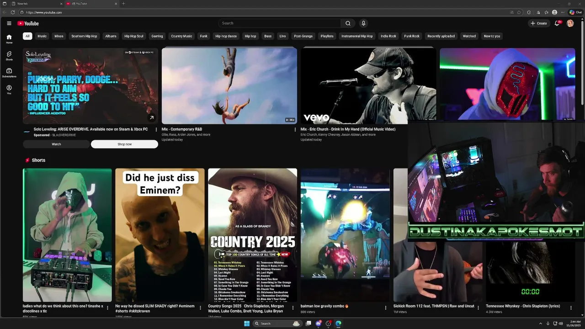Open the Contemporary R&B mix thumbnail
Viewport: 585px width, 329px height.
[x=229, y=86]
